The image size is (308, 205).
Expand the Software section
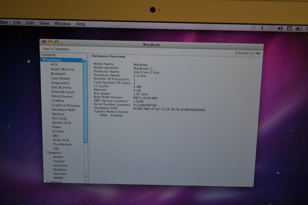[47, 182]
